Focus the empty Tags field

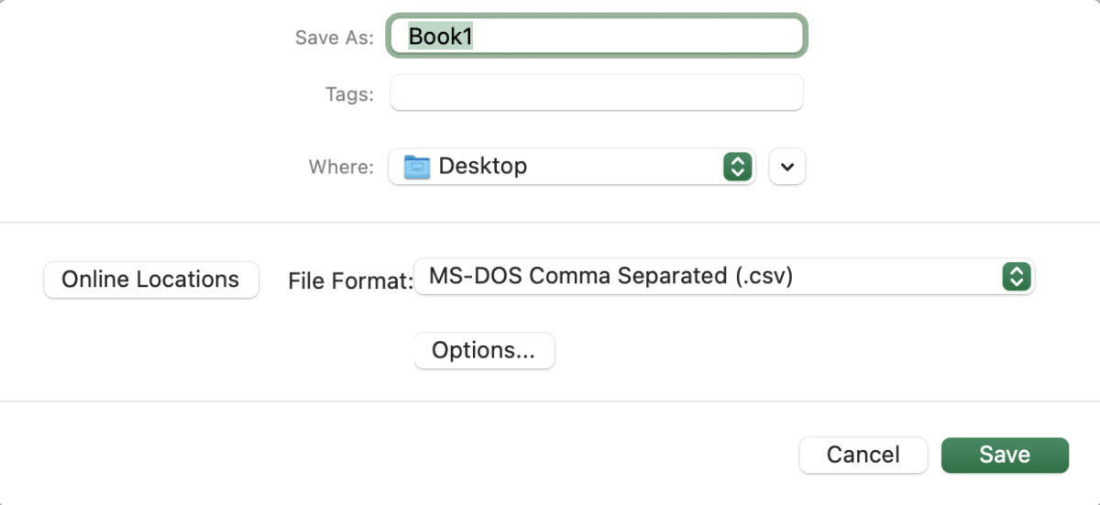coord(596,93)
